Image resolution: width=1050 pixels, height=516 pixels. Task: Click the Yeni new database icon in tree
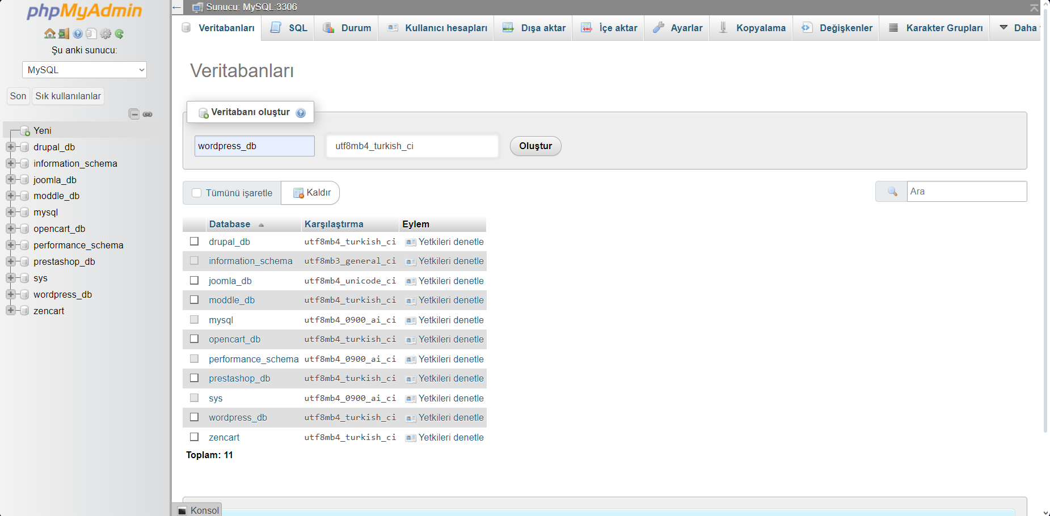coord(25,131)
